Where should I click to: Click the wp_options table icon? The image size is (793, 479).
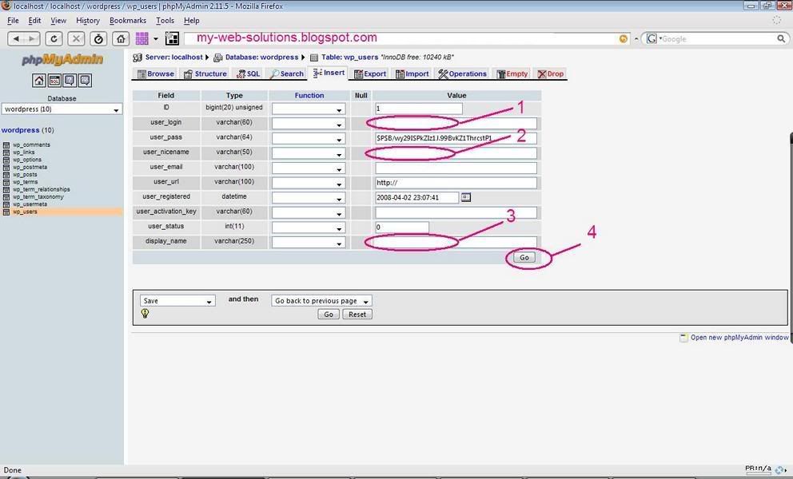(6, 160)
